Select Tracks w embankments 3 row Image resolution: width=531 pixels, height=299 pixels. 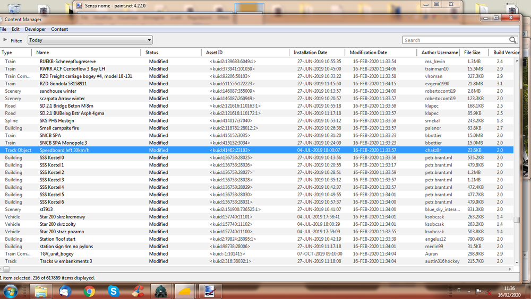point(256,261)
